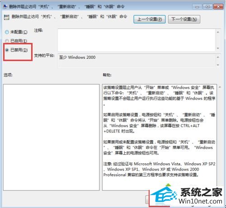This screenshot has width=226, height=208.
Task: Click the help panel scroll up arrow
Action: [x=220, y=87]
